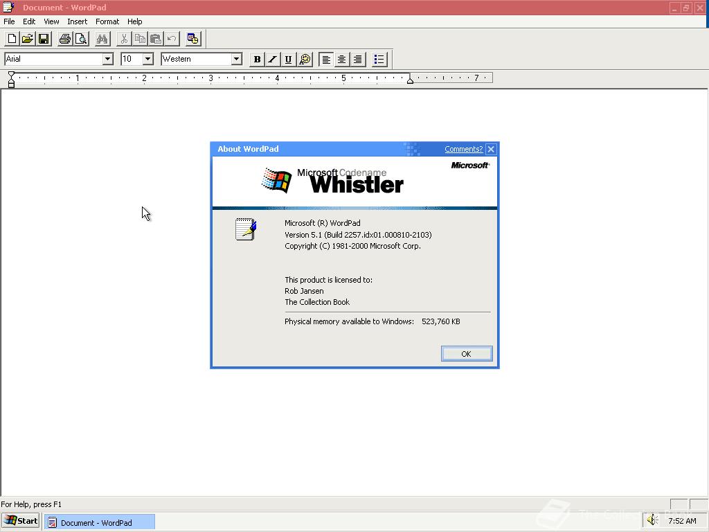709x532 pixels.
Task: Click the Comments? link in dialog title
Action: (463, 149)
